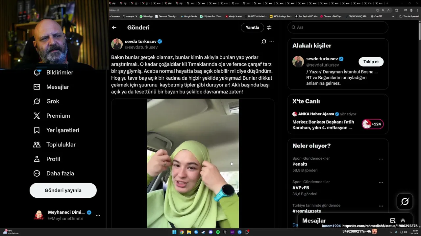Click the people icon for Topluluklar
This screenshot has width=421, height=236.
[x=37, y=145]
